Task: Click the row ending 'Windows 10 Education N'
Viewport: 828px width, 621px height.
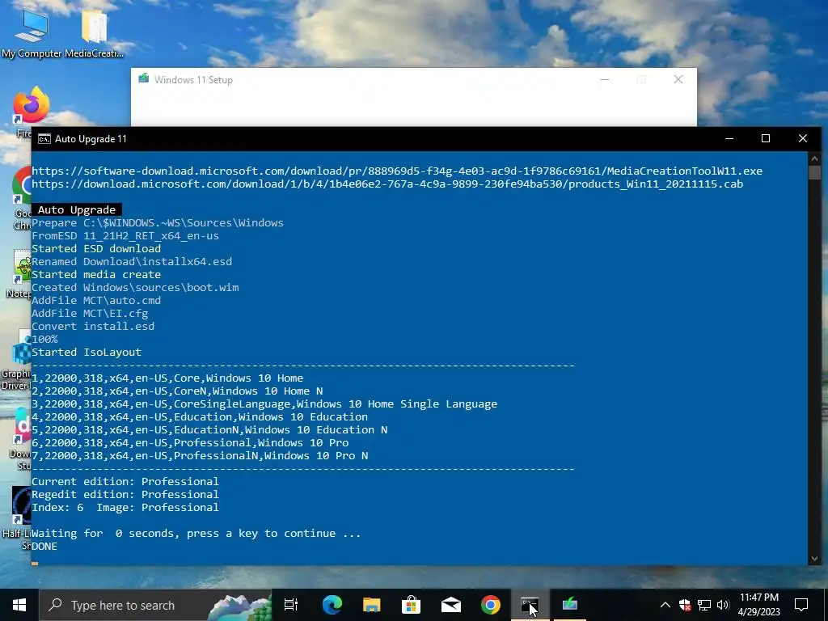Action: click(209, 430)
